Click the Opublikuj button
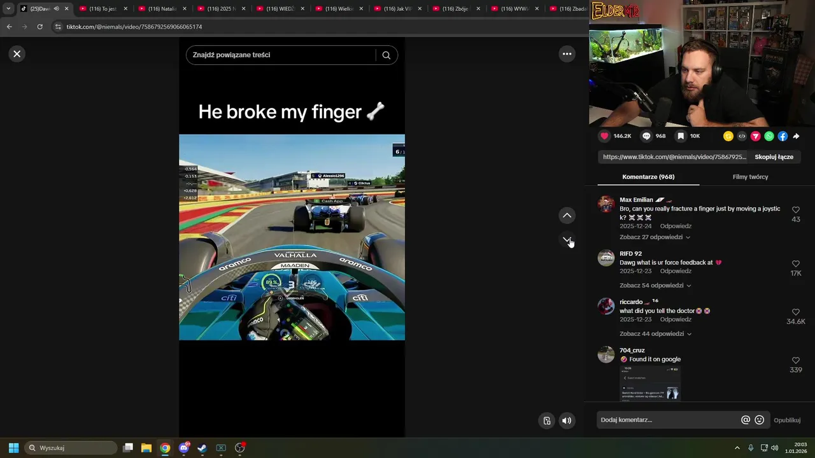The height and width of the screenshot is (458, 815). click(787, 420)
